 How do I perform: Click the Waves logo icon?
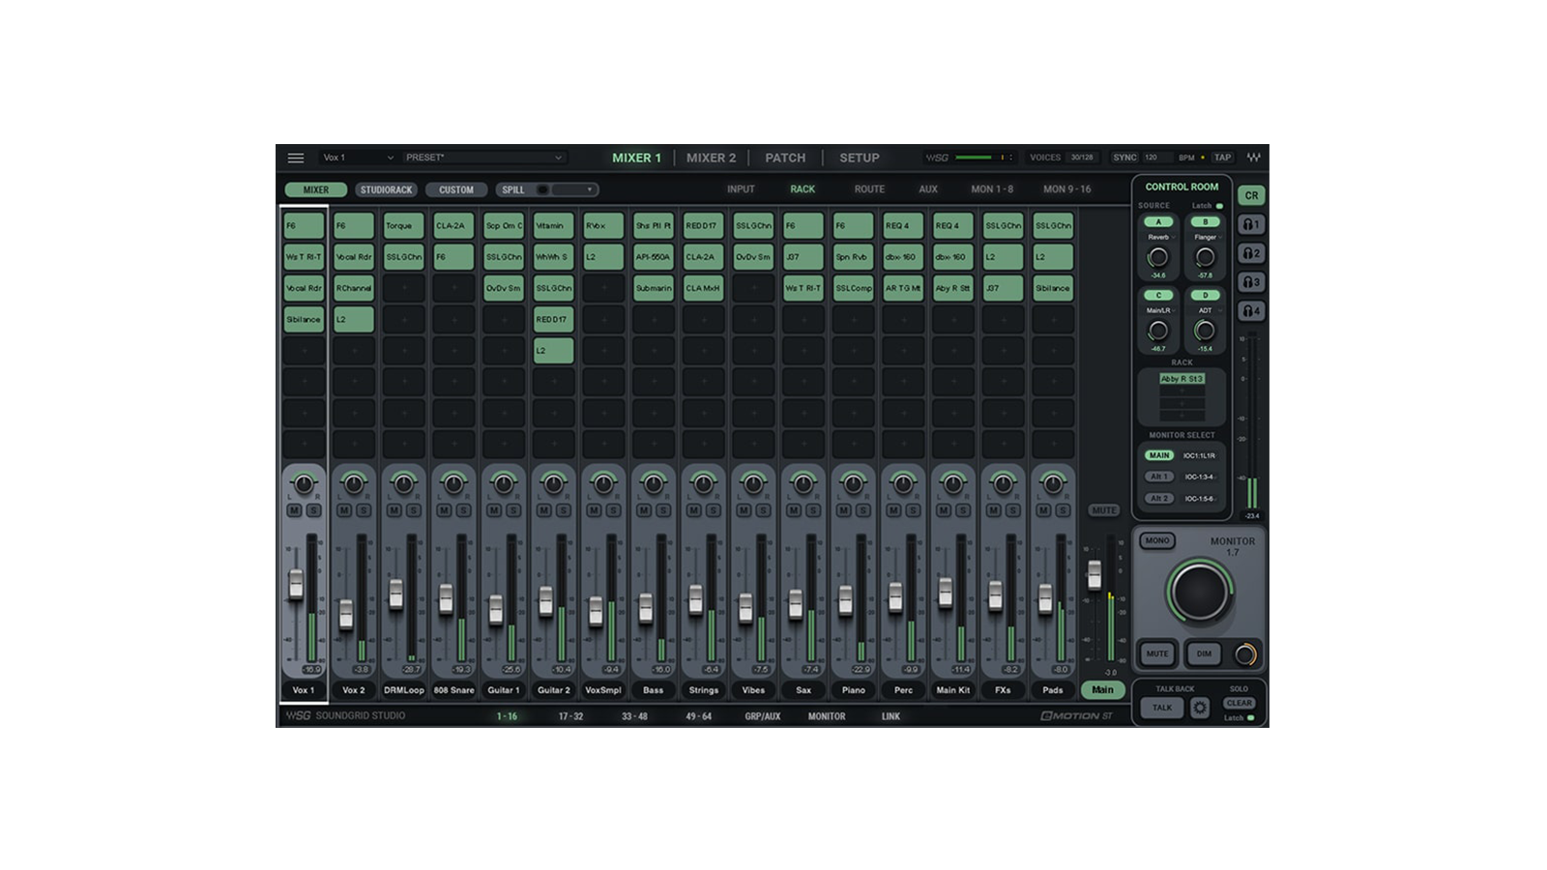[1253, 158]
